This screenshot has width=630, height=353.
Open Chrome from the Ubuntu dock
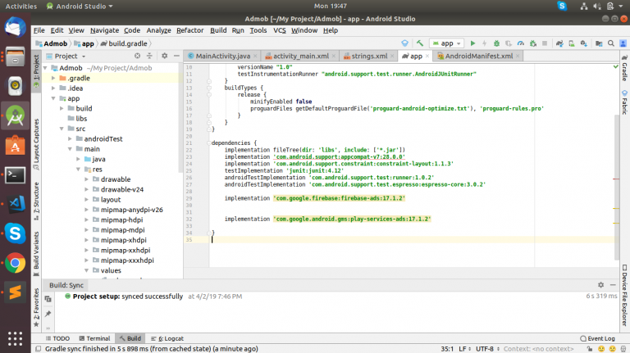16,263
